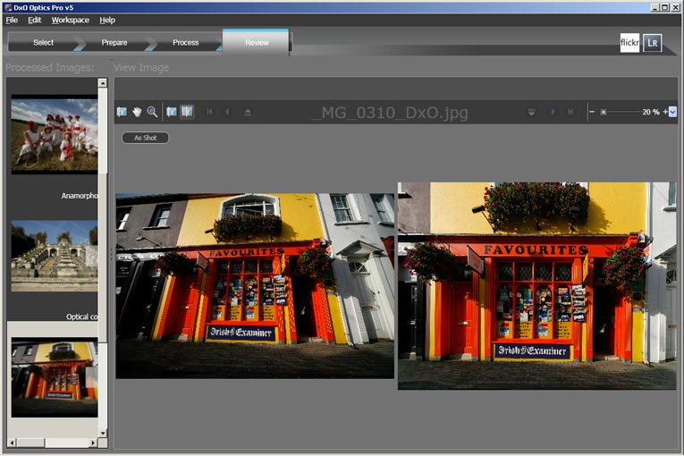Click the Optical co thumbnail label
The height and width of the screenshot is (456, 684).
tap(82, 317)
